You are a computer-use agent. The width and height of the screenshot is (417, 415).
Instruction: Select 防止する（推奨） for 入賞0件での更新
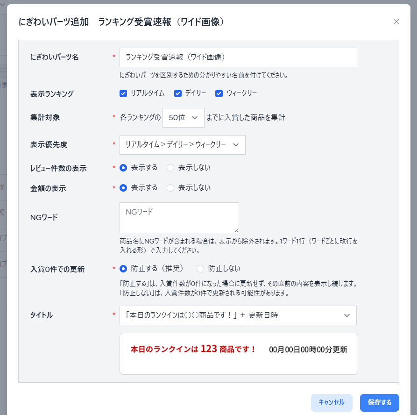coord(124,269)
